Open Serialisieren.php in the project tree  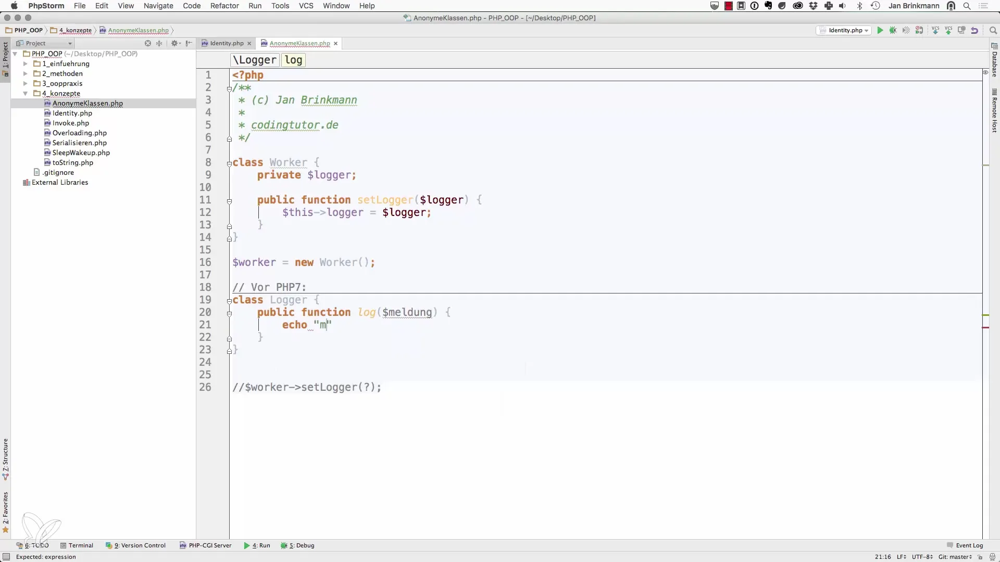click(x=79, y=143)
